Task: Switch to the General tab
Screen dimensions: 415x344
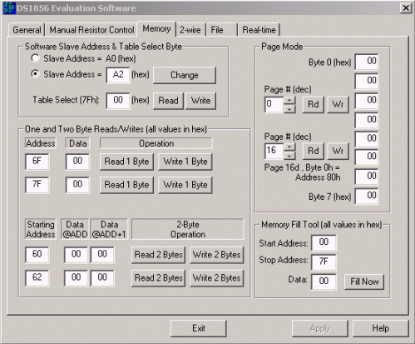Action: click(x=27, y=30)
